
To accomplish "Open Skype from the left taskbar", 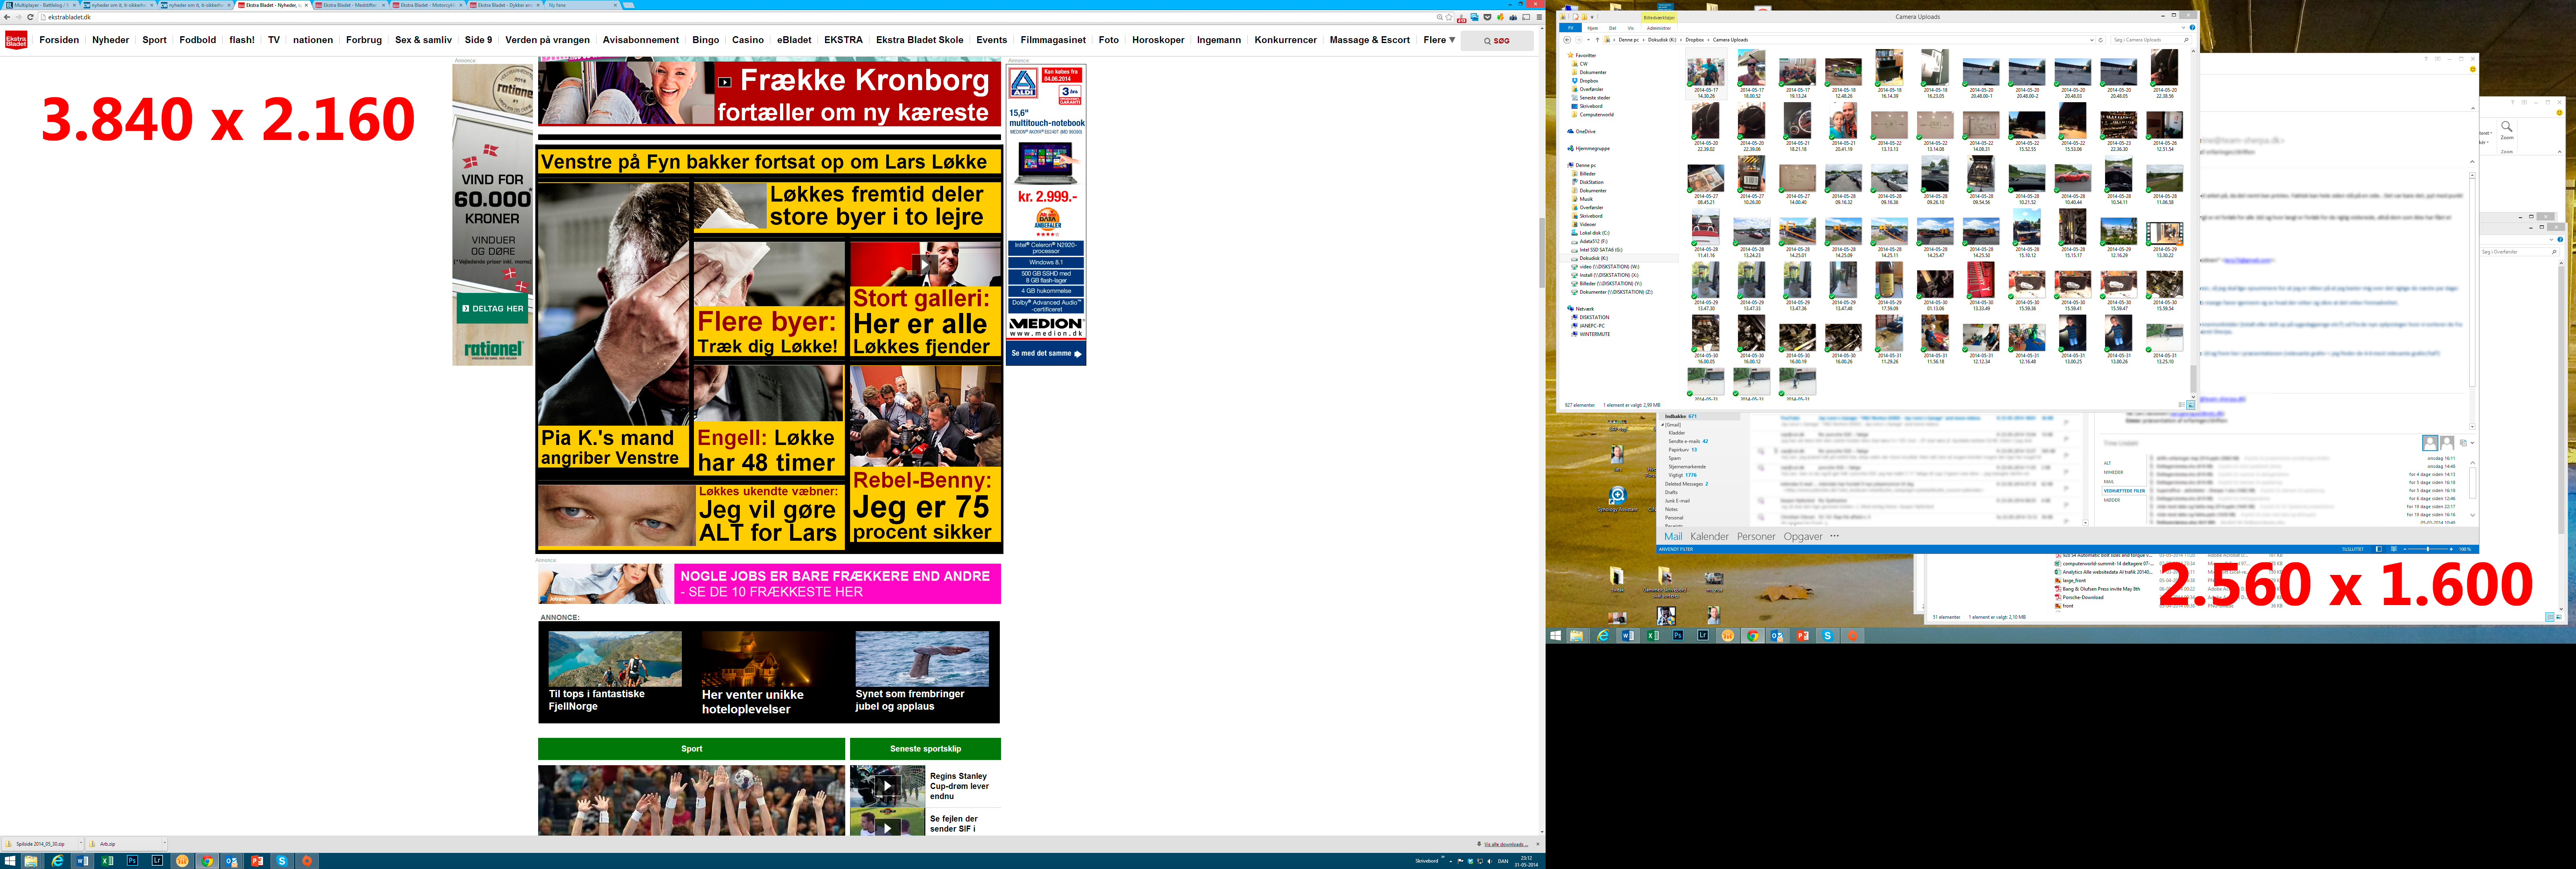I will point(282,861).
